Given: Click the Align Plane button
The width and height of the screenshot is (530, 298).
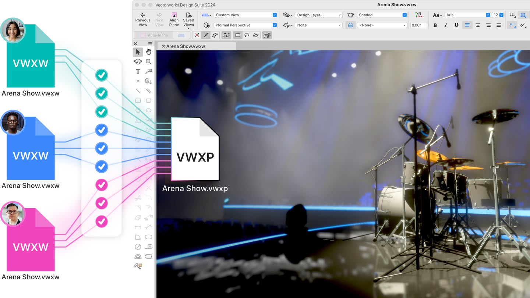Looking at the screenshot, I should coord(174,20).
